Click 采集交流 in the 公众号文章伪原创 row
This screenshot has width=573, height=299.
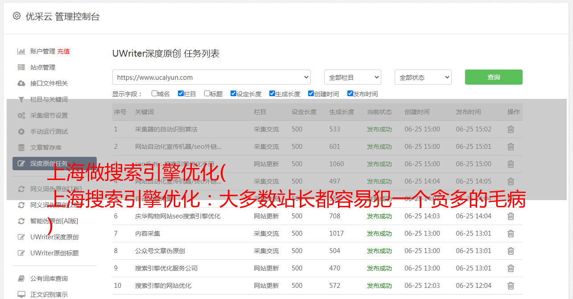266,251
